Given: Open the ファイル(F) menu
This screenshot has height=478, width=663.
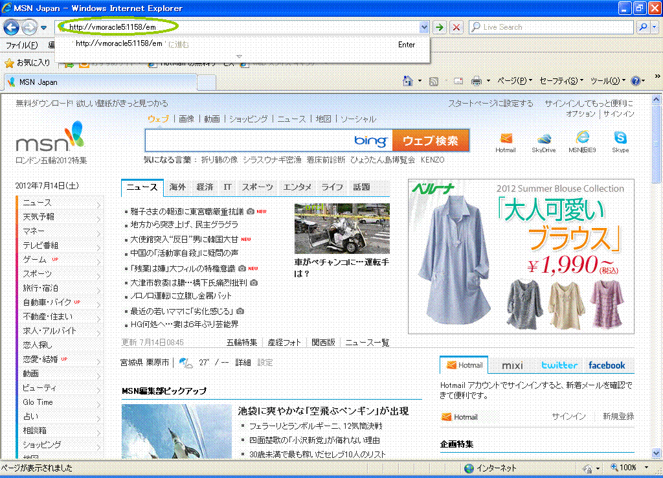Looking at the screenshot, I should coord(21,45).
